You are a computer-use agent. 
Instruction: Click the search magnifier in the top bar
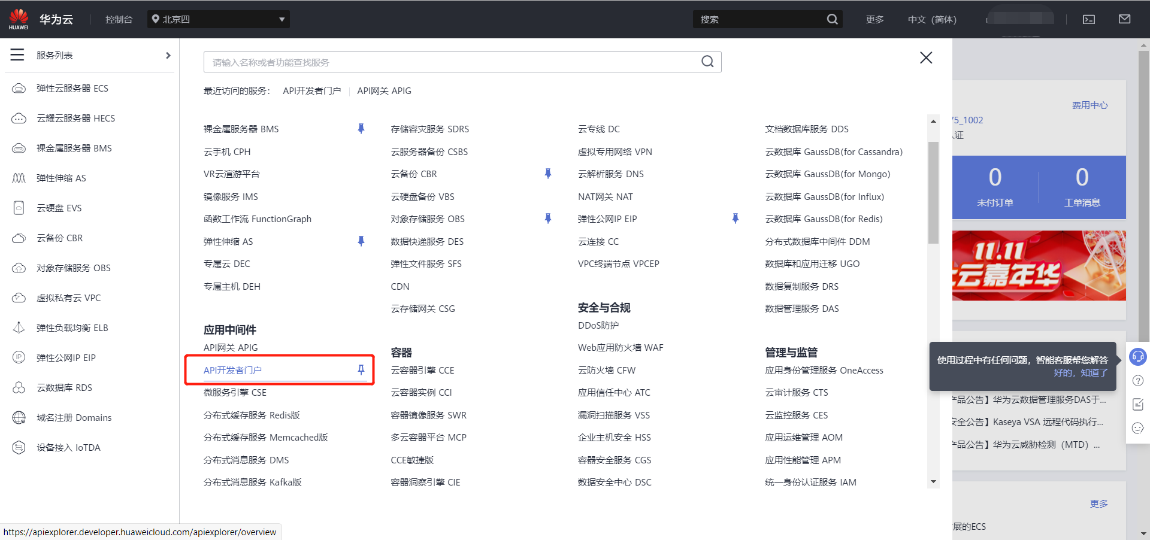833,19
